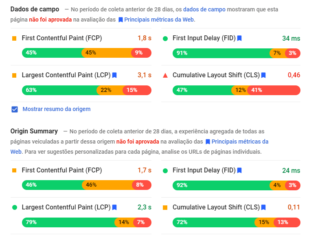Click bookmark icon beside field-data First Input Delay

(x=239, y=39)
